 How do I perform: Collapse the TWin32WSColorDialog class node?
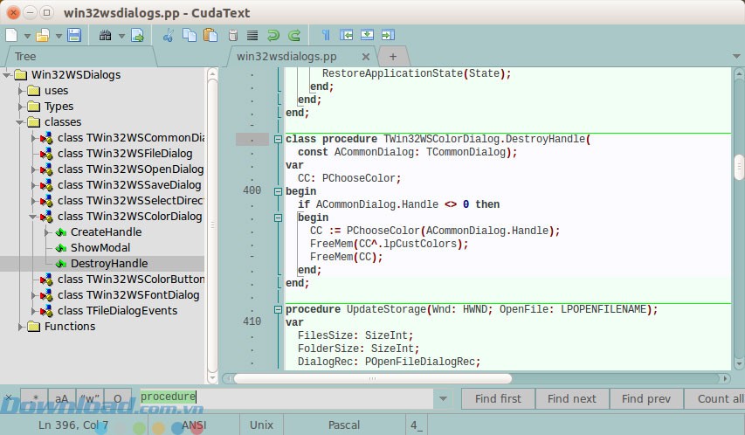point(34,217)
